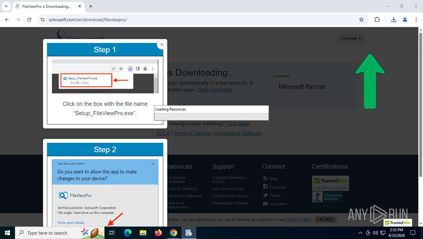Image resolution: width=423 pixels, height=239 pixels.
Task: Click the Start Download link
Action: tap(215, 90)
